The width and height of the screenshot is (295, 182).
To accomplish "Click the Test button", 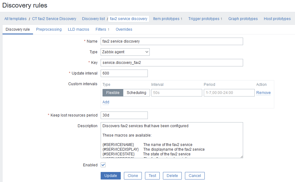I will [x=153, y=176].
